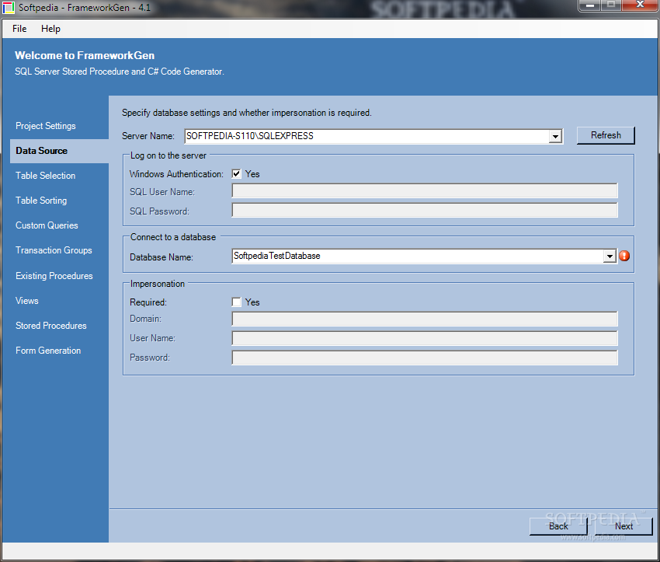This screenshot has width=660, height=562.
Task: Click the impersonation User Name field
Action: (425, 338)
